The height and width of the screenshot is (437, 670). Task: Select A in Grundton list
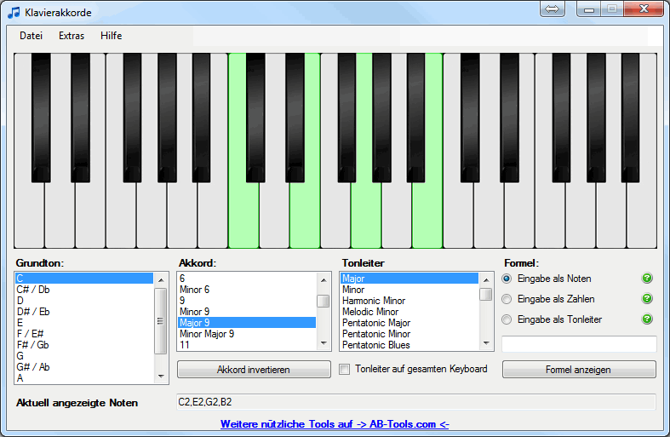click(x=84, y=378)
